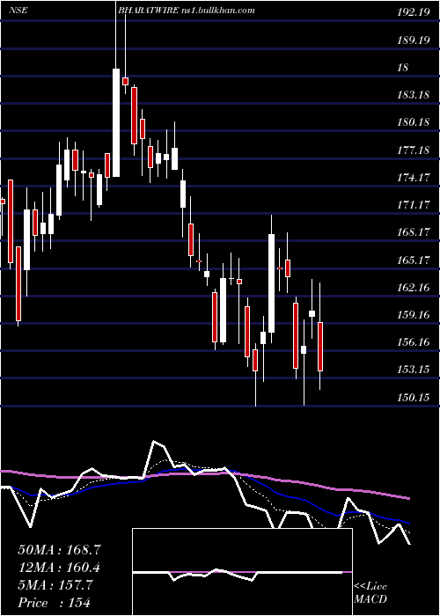The height and width of the screenshot is (616, 440).
Task: Open the MACD inset chart panel
Action: (242, 572)
